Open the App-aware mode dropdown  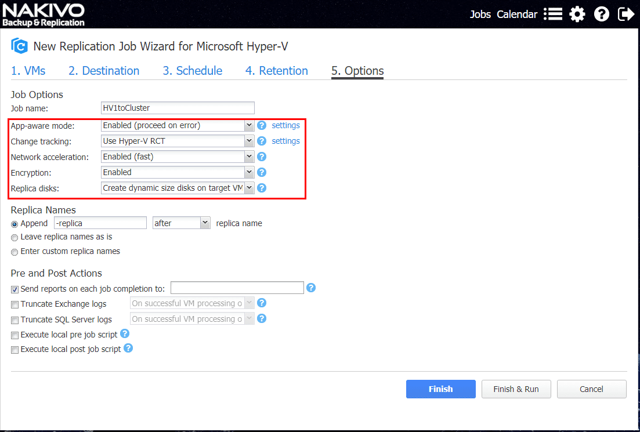click(178, 125)
